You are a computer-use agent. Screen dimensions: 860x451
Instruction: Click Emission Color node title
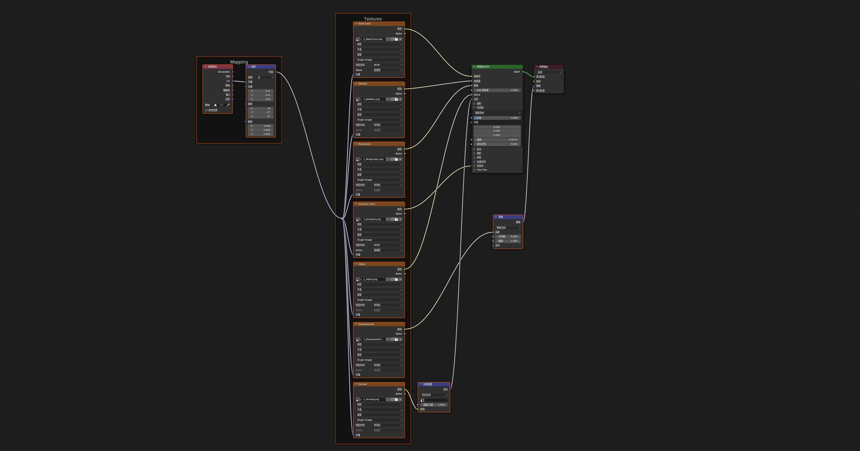[x=367, y=204]
